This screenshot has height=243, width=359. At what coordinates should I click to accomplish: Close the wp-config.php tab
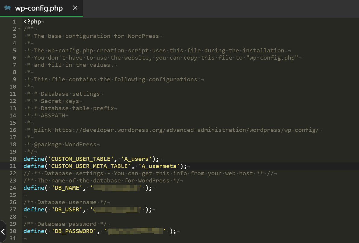click(75, 8)
